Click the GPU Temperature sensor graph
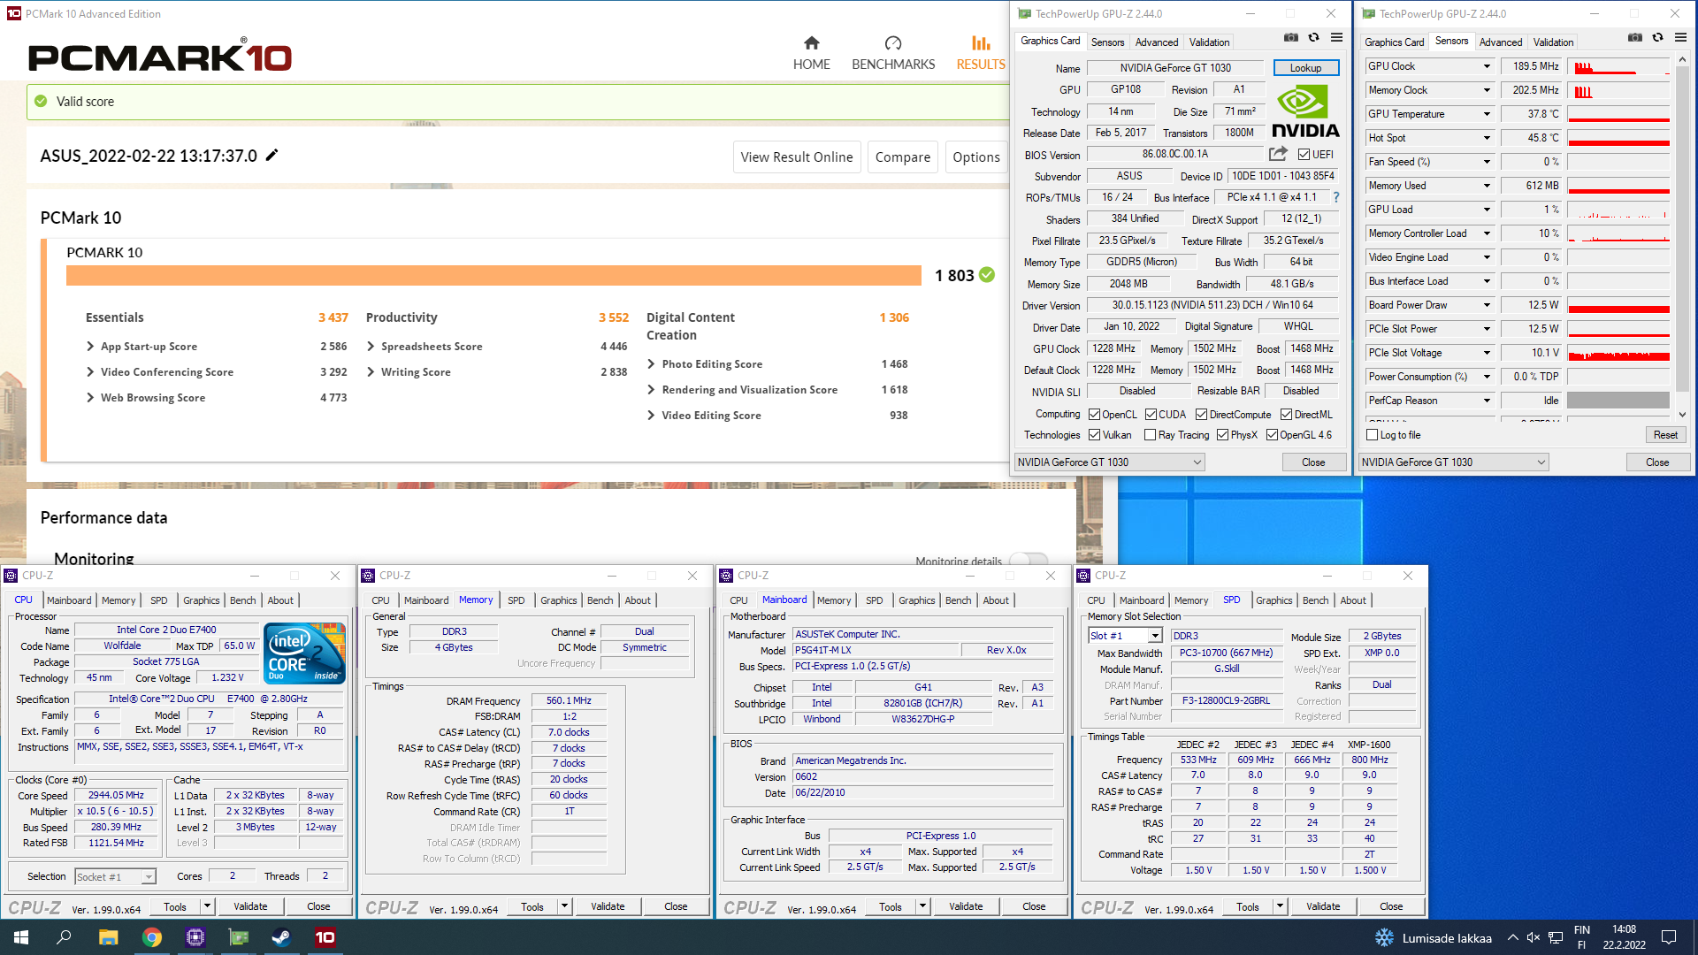 pyautogui.click(x=1618, y=114)
